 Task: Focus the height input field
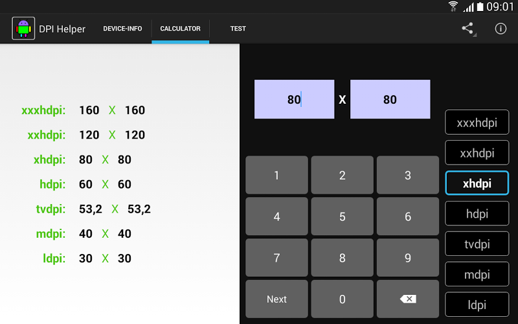coord(390,99)
